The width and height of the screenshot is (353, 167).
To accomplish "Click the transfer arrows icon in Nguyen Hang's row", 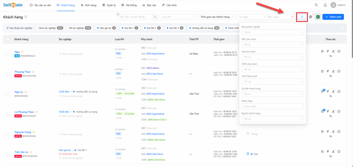I will click(x=331, y=136).
